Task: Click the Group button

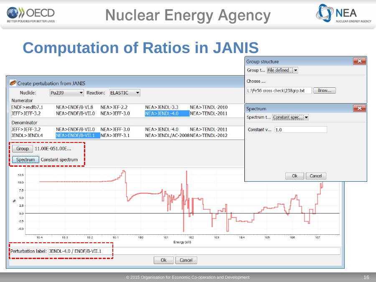Action: 22,149
